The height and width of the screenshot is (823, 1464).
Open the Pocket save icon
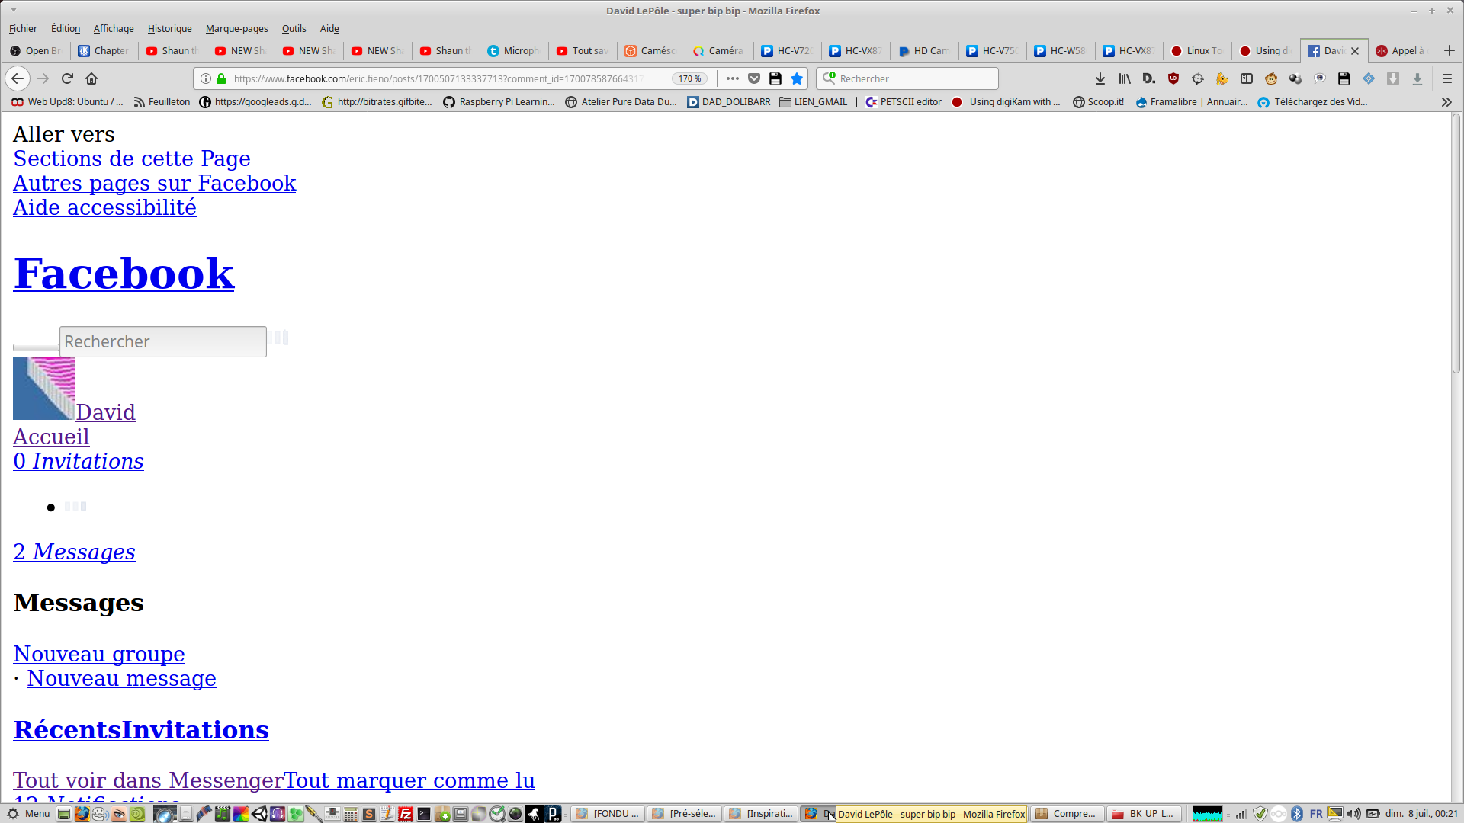pos(754,78)
